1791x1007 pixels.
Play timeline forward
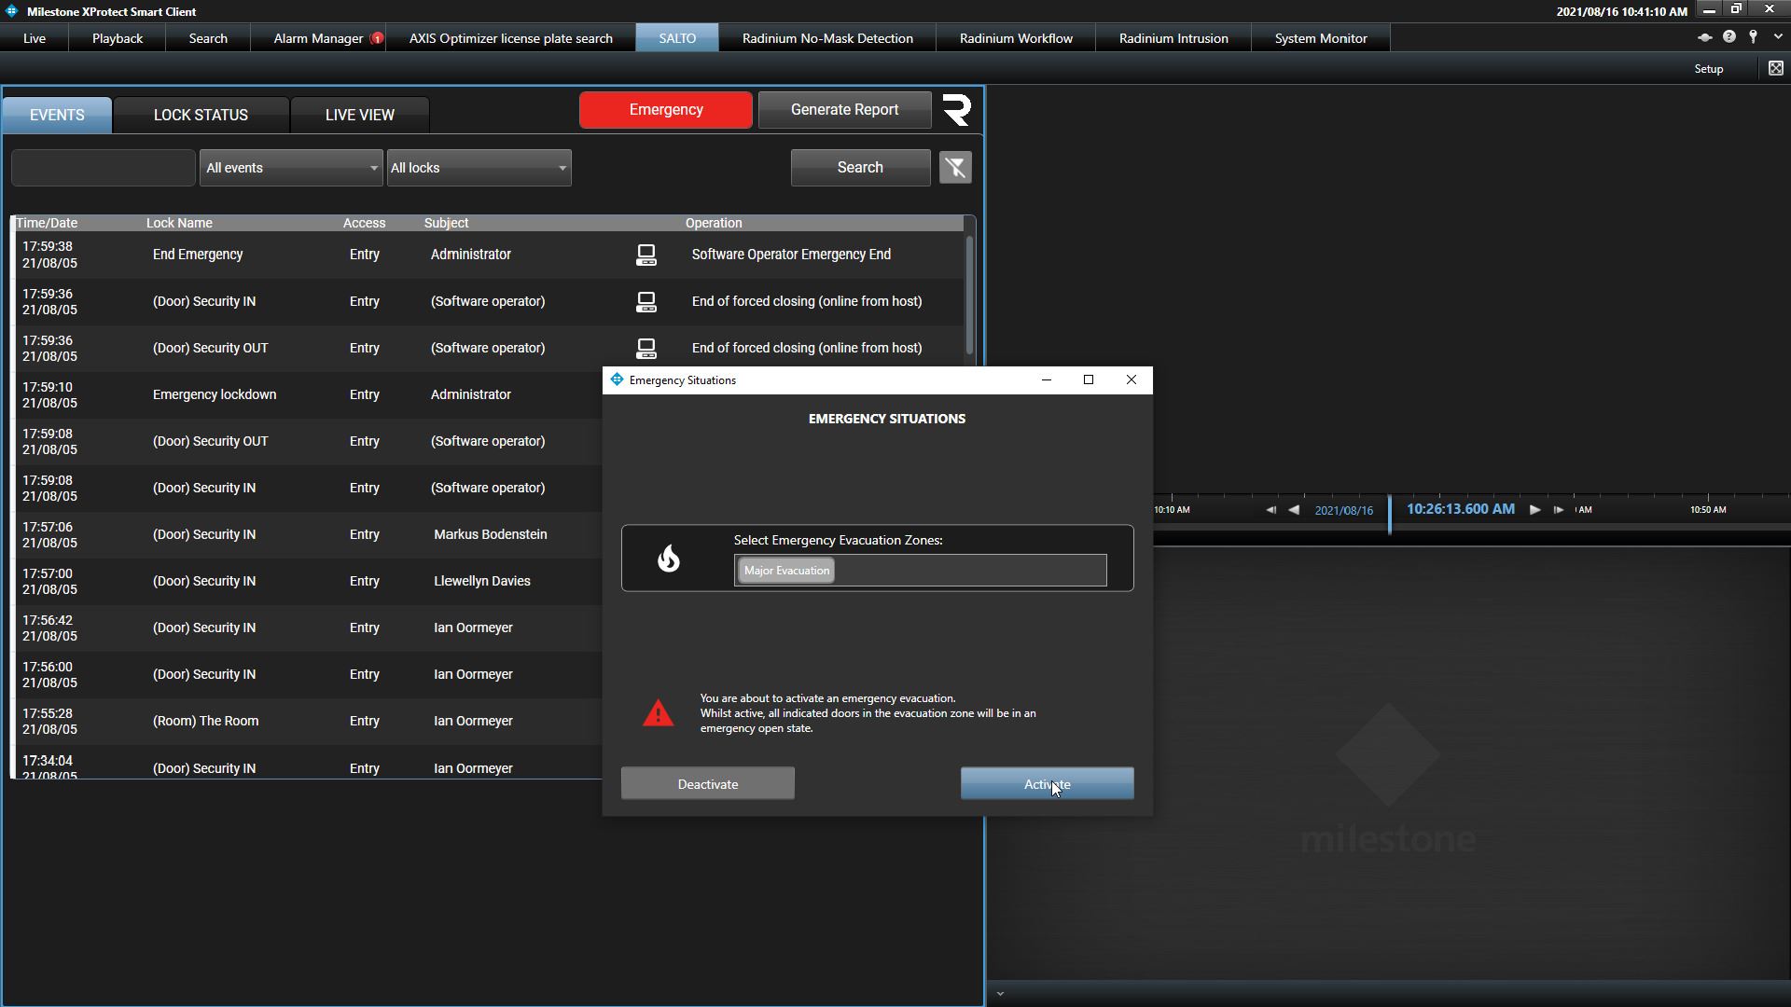(1534, 510)
